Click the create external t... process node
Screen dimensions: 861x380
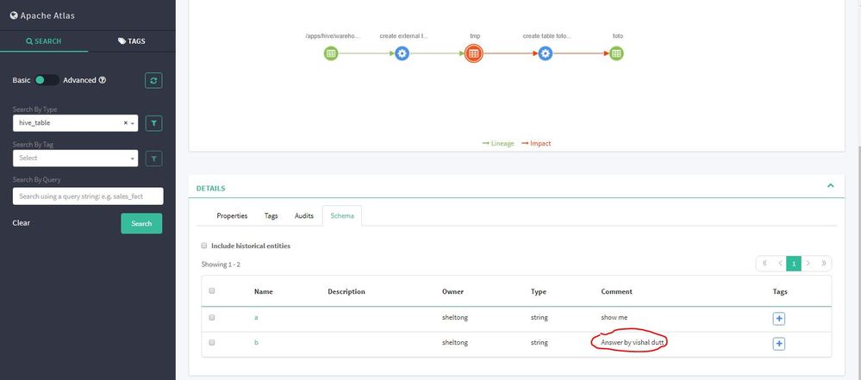(402, 53)
